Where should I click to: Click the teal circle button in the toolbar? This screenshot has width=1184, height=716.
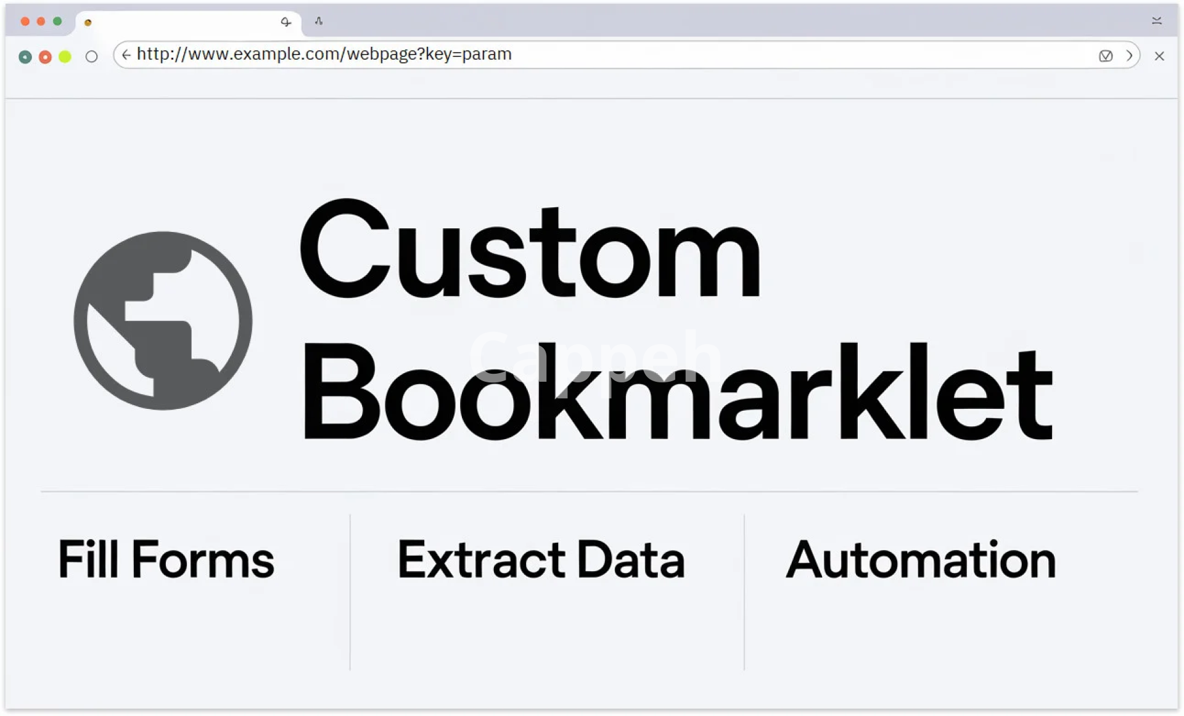[25, 57]
